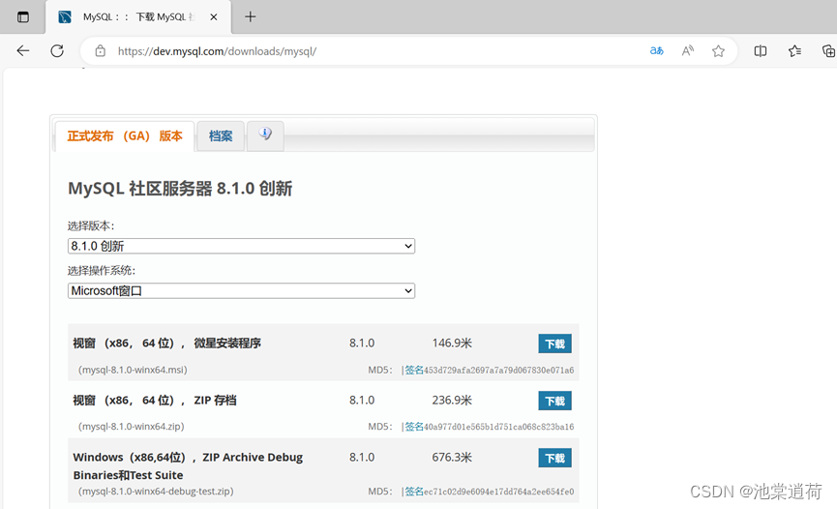This screenshot has height=509, width=837.
Task: Select the 146.9米 file size
Action: 452,344
